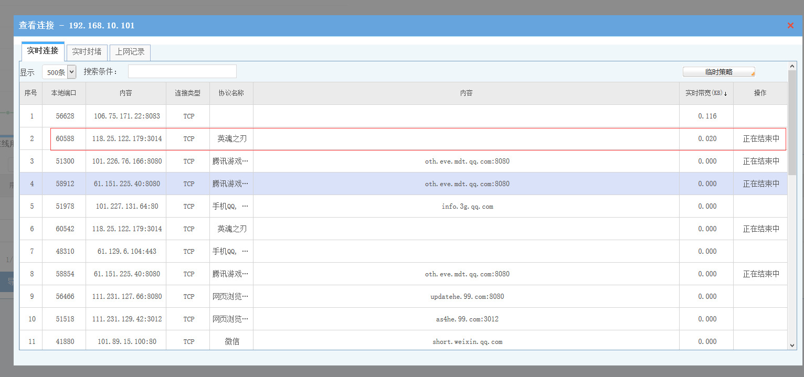This screenshot has height=377, width=804.
Task: Click the updatehe.99.com:8080 content cell
Action: pyautogui.click(x=467, y=297)
